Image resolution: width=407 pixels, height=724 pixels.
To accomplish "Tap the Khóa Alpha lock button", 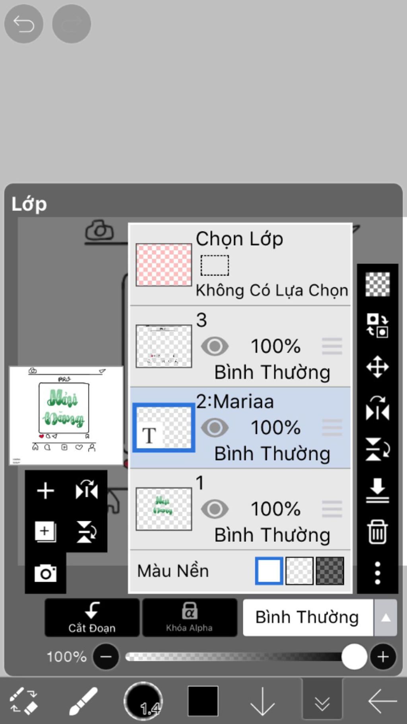I will (189, 617).
